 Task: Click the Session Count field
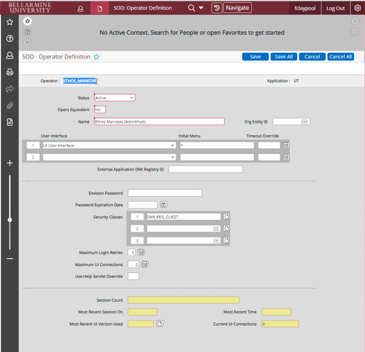point(183,300)
